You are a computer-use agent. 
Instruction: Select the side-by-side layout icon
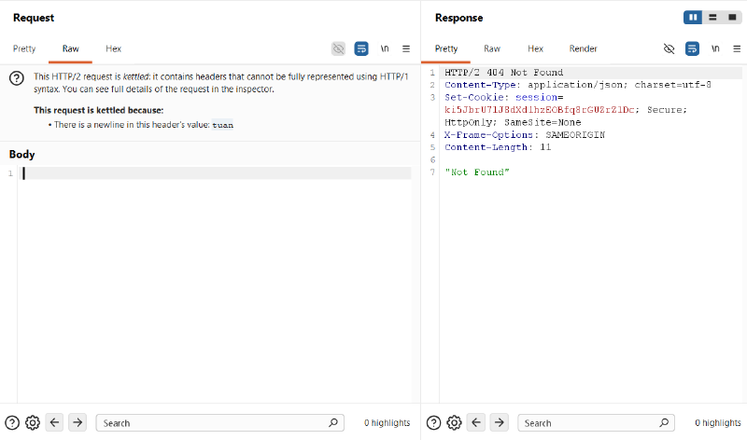tap(693, 18)
